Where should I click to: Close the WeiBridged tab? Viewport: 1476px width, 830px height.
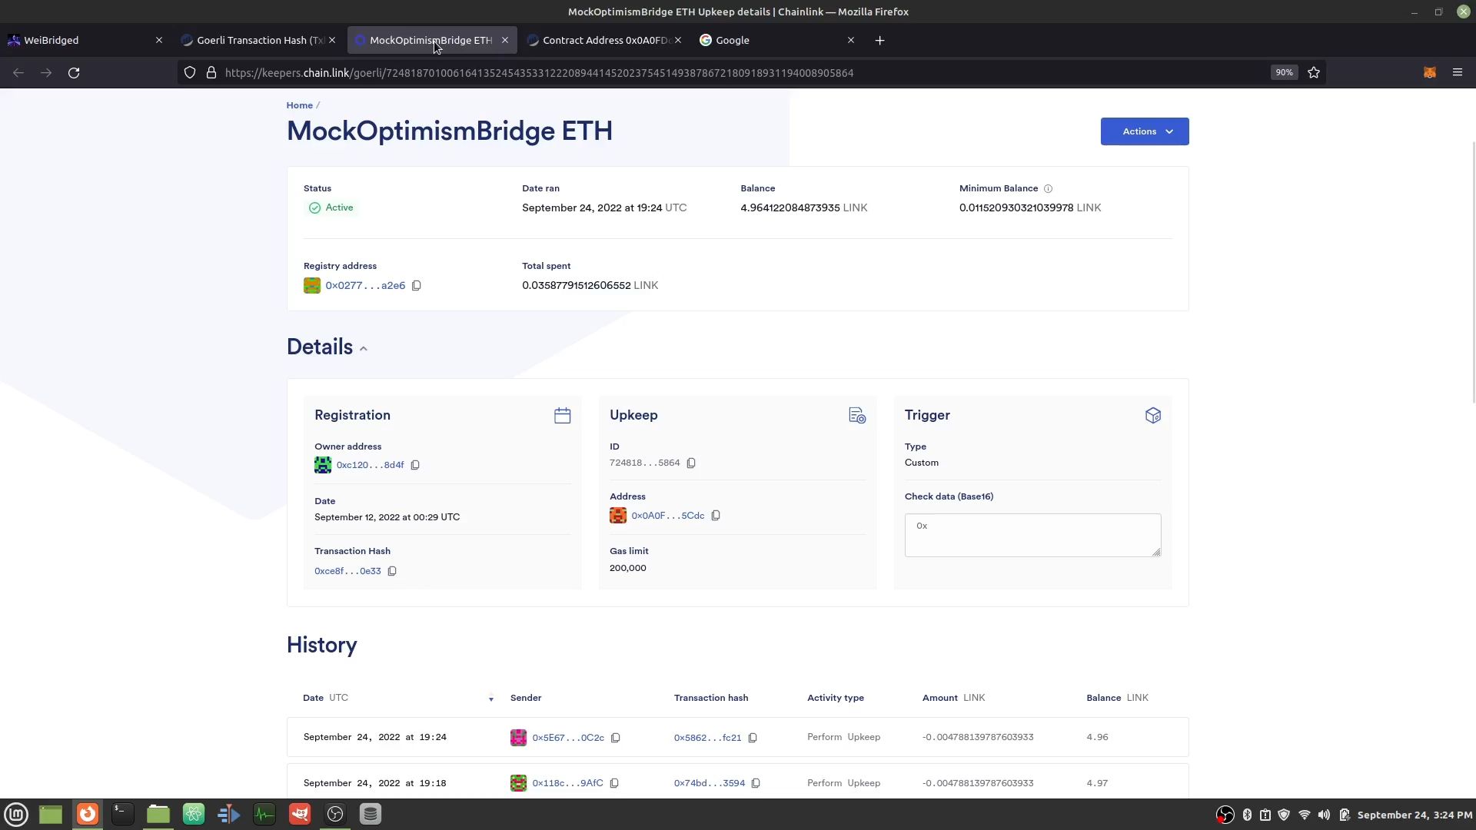point(159,40)
